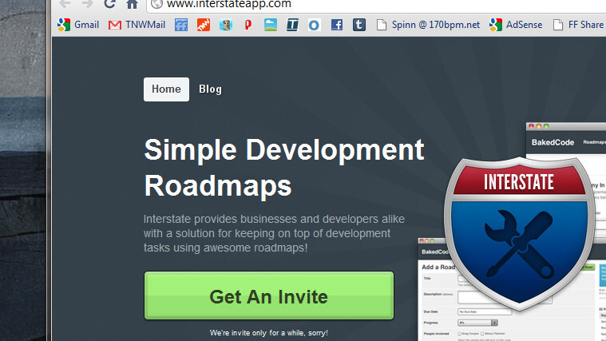
Task: Open the Tumblr 't' bookmark icon
Action: point(359,25)
